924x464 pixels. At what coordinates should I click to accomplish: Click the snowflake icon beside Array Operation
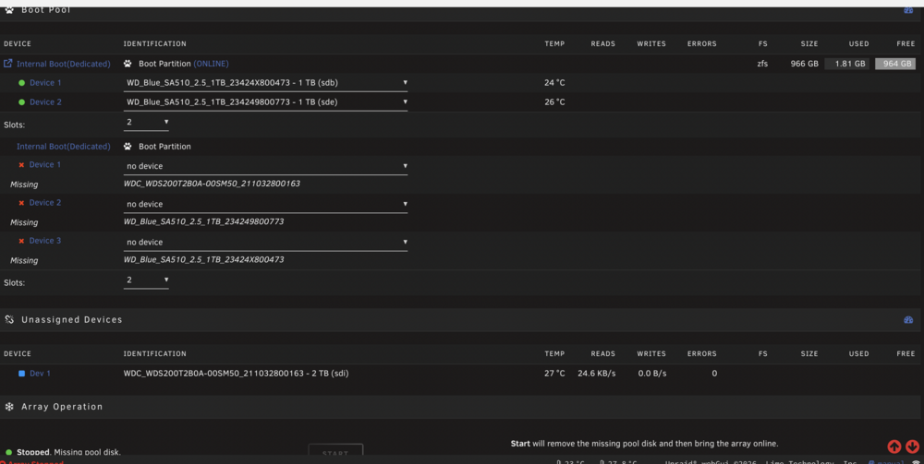(x=9, y=407)
